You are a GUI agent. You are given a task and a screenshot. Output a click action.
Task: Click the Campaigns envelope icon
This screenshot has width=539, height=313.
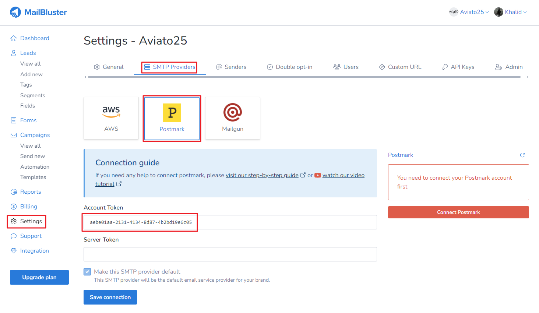click(14, 135)
